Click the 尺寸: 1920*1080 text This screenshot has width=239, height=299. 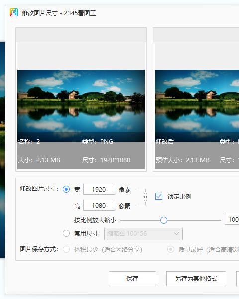coord(107,160)
